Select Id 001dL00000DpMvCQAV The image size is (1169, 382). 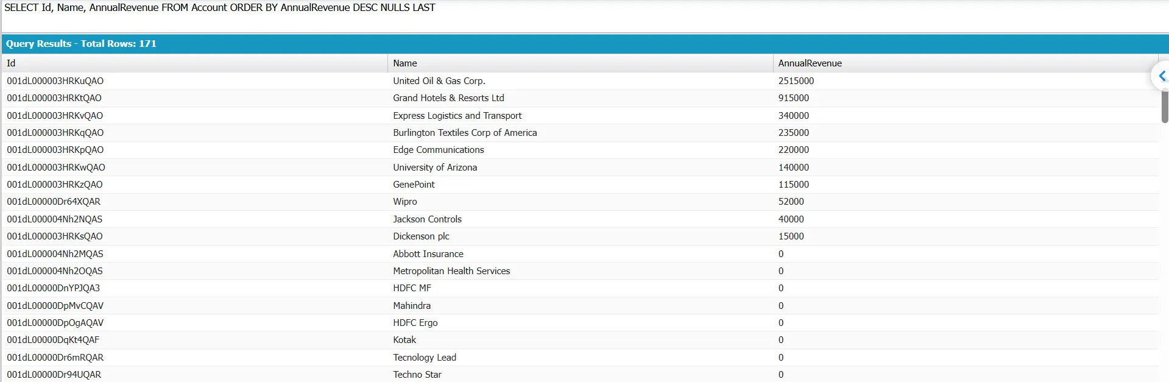coord(55,306)
